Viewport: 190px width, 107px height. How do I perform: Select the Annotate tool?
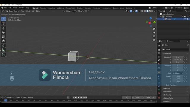pos(3,46)
